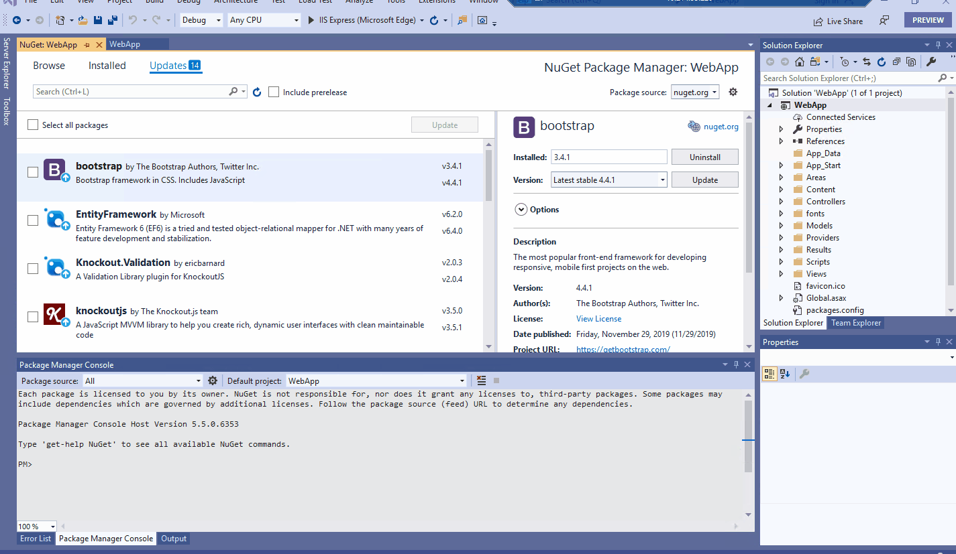Refresh the NuGet package list
This screenshot has height=554, width=956.
[x=257, y=92]
